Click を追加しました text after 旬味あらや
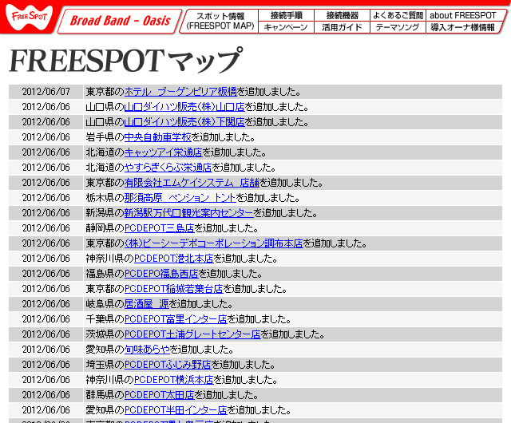Viewport: 511px width, 423px height. pyautogui.click(x=202, y=350)
